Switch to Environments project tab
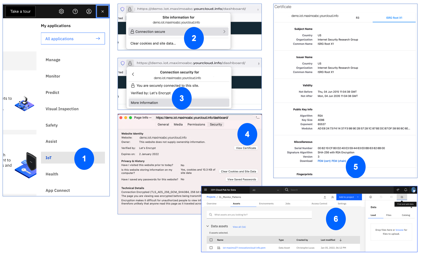Viewport: 423px width, 254px height. click(x=266, y=204)
